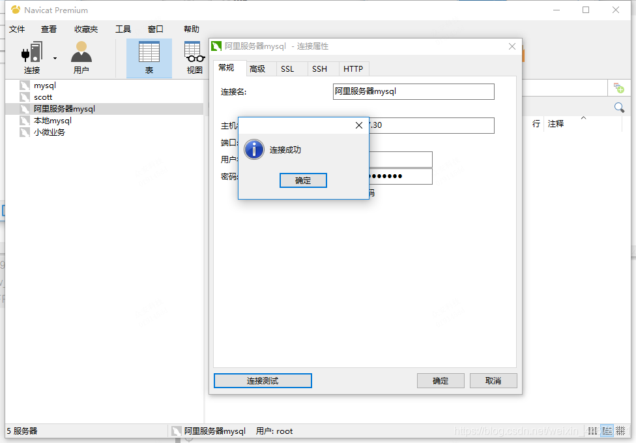Viewport: 636px width, 443px height.
Task: Switch to the HTTP tab
Action: [353, 69]
